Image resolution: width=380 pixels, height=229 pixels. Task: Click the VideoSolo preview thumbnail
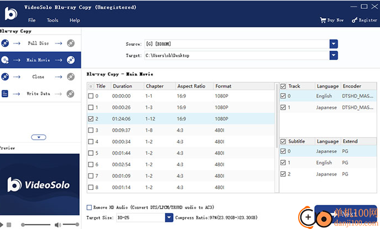coord(40,184)
